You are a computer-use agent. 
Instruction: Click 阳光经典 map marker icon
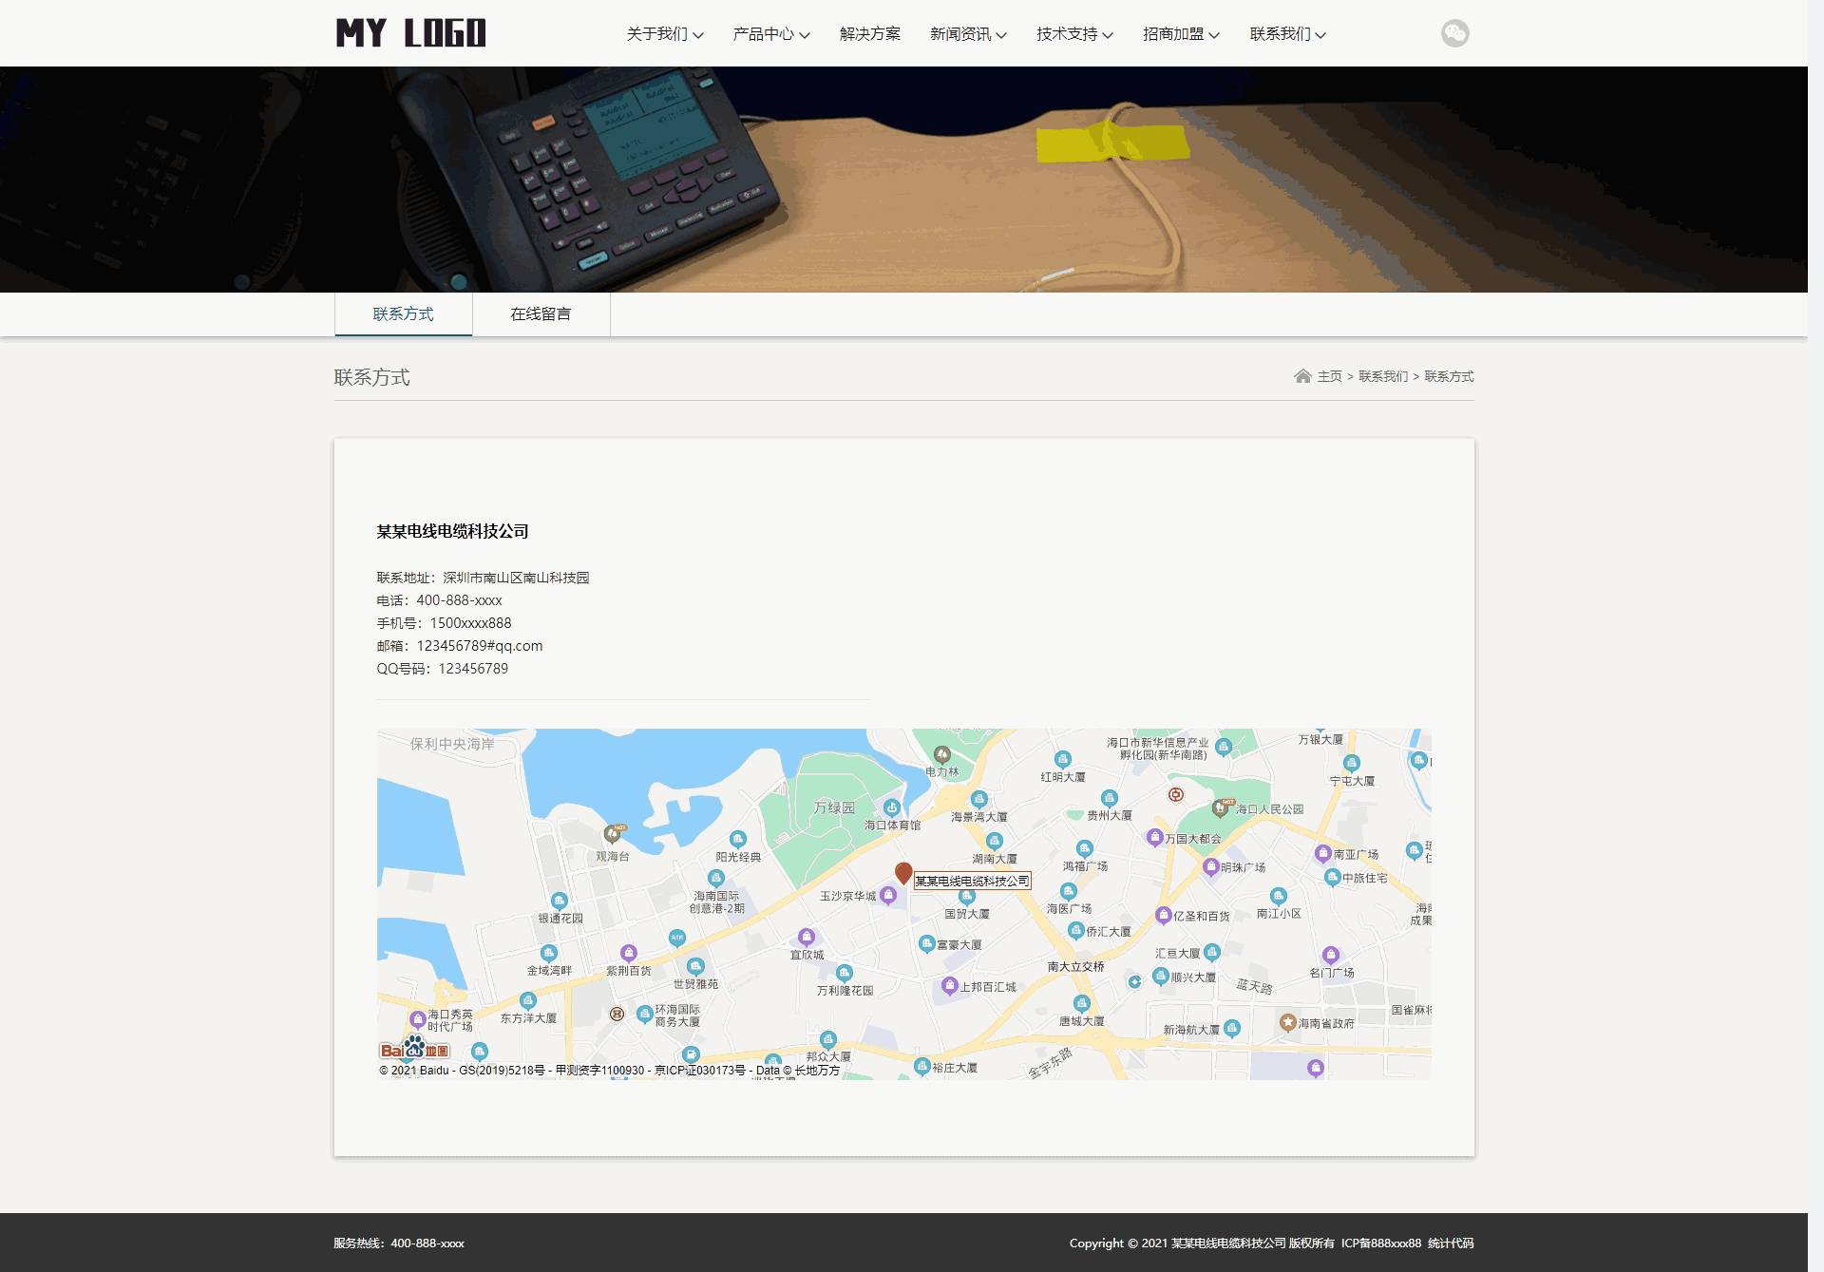point(738,839)
